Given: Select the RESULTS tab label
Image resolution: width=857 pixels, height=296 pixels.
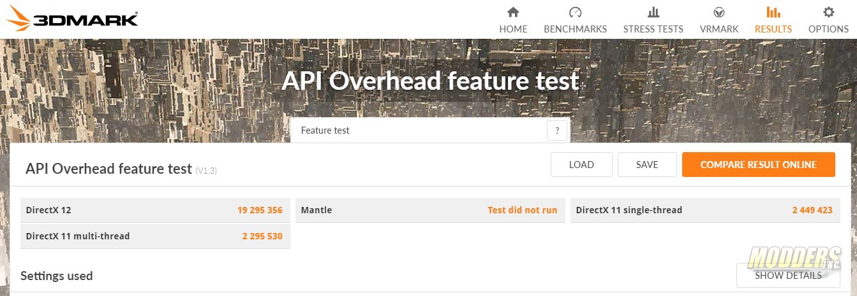Looking at the screenshot, I should [x=773, y=29].
